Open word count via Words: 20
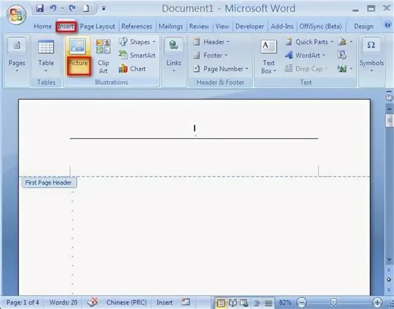The image size is (394, 309). tap(63, 302)
